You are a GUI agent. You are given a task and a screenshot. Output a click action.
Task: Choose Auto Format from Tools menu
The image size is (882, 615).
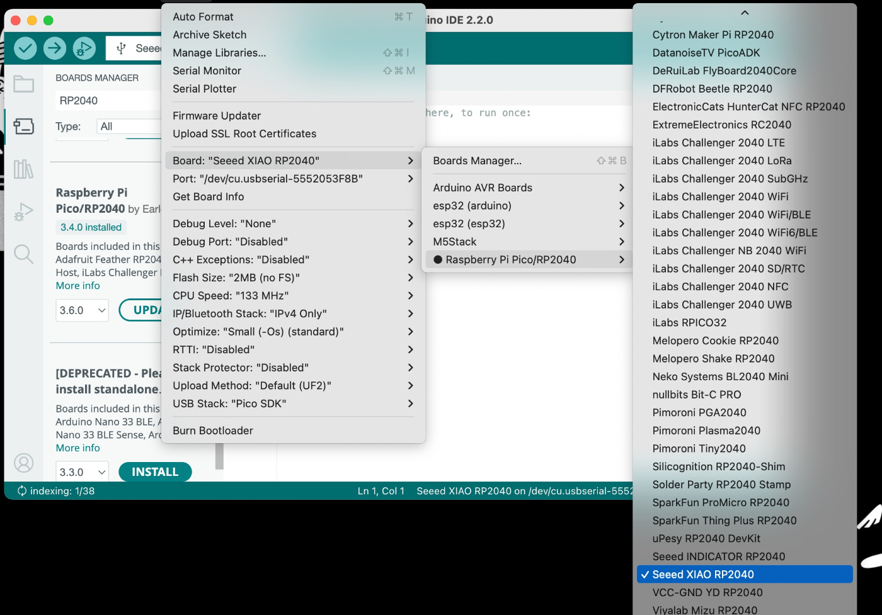pos(293,17)
